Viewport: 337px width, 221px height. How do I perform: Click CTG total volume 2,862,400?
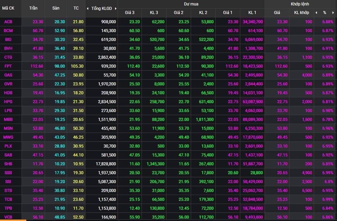107,57
